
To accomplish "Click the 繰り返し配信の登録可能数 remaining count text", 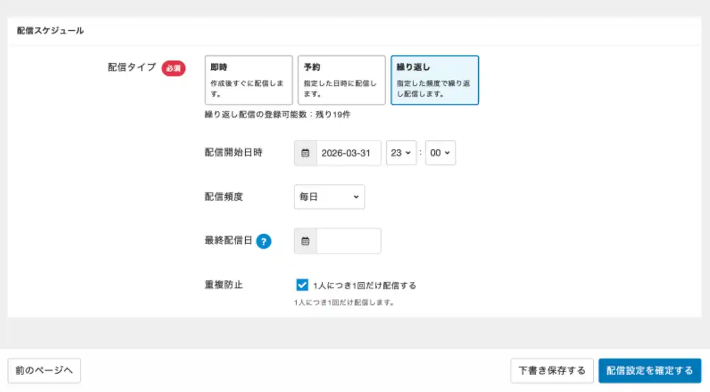I will (277, 115).
